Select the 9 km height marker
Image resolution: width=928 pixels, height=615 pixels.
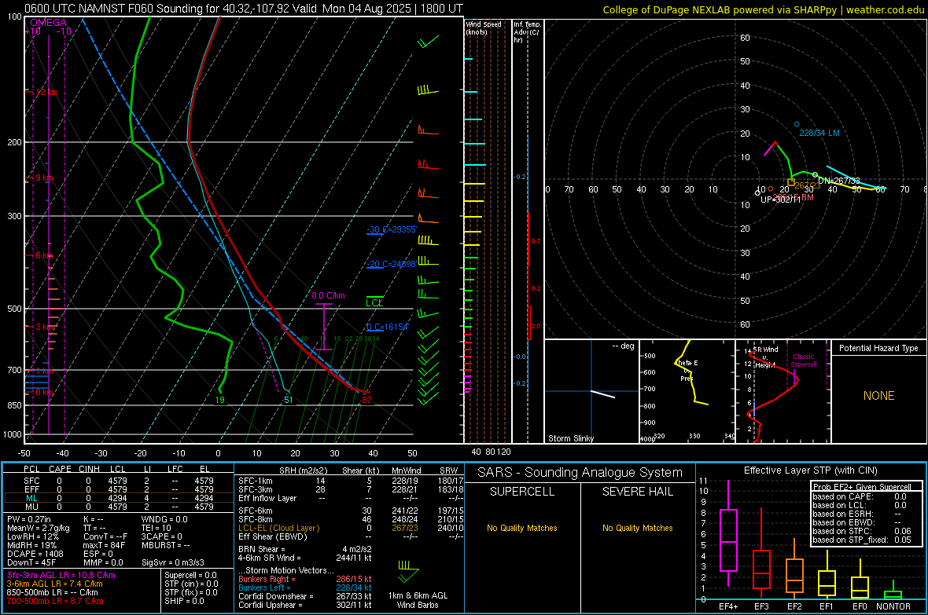point(45,178)
